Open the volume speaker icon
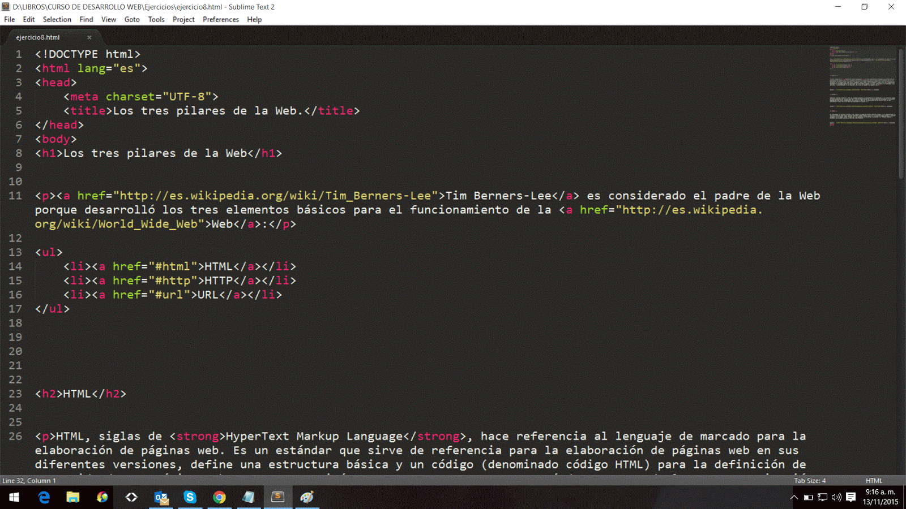 coord(836,498)
